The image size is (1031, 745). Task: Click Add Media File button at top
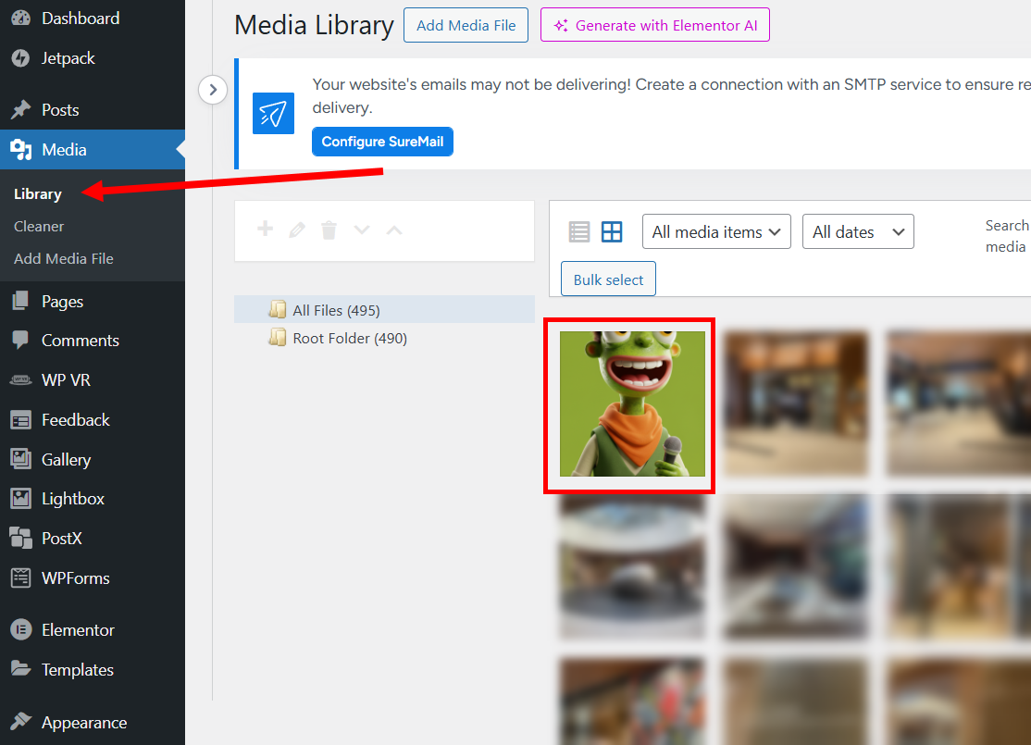(x=466, y=26)
